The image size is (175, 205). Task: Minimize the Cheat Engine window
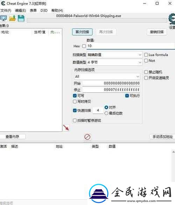click(x=145, y=3)
